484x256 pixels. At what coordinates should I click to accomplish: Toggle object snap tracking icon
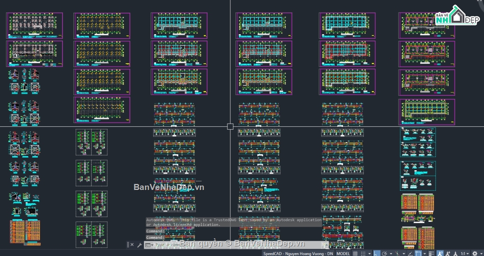coord(410,254)
